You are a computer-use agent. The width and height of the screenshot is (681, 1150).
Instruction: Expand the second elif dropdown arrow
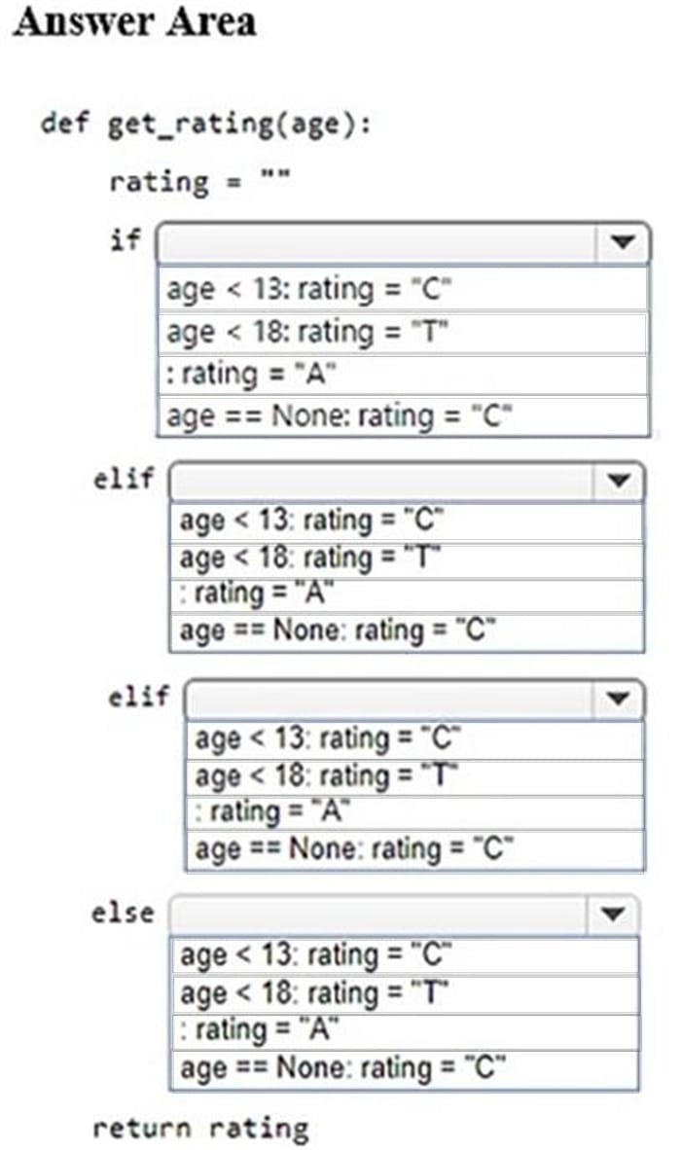tap(619, 698)
